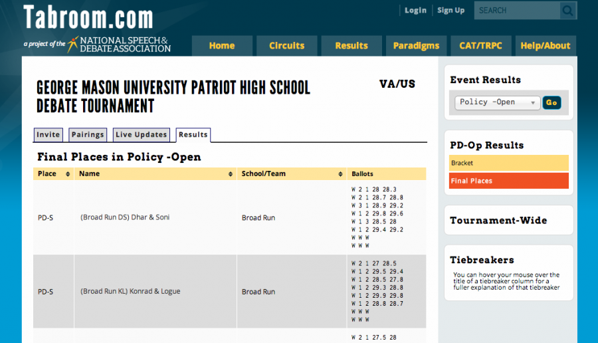The image size is (598, 343).
Task: Open the Policy -Open event dropdown
Action: [497, 102]
